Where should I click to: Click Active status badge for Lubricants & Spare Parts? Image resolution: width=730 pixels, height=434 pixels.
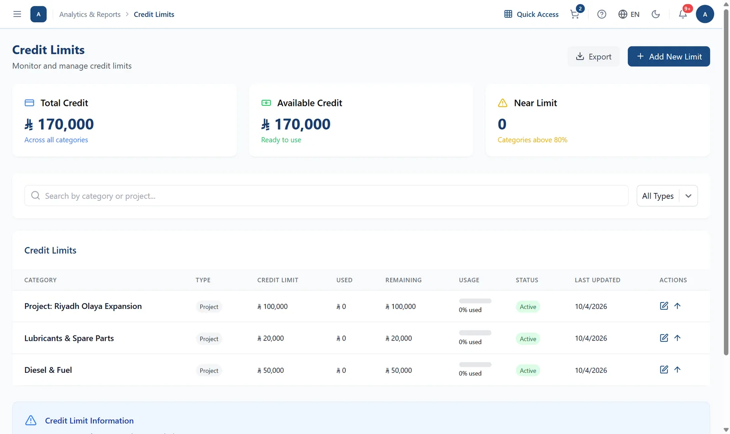[x=528, y=339]
